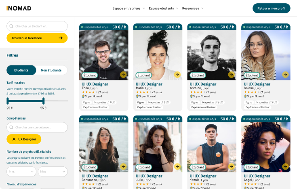This screenshot has height=189, width=297.
Task: Click Retour à mon profil button
Action: tap(272, 8)
